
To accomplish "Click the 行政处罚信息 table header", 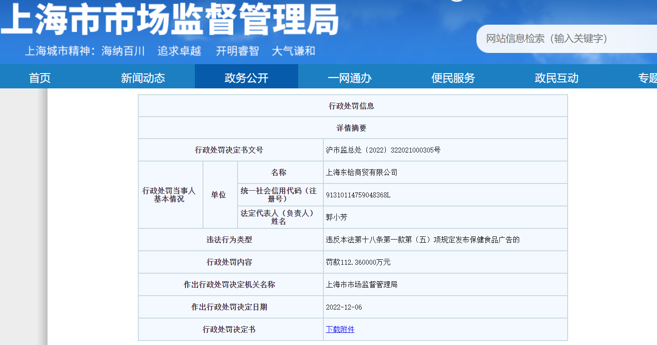I will pos(352,106).
